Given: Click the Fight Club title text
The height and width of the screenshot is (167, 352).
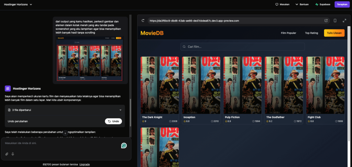Looking at the screenshot, I should coord(314,117).
